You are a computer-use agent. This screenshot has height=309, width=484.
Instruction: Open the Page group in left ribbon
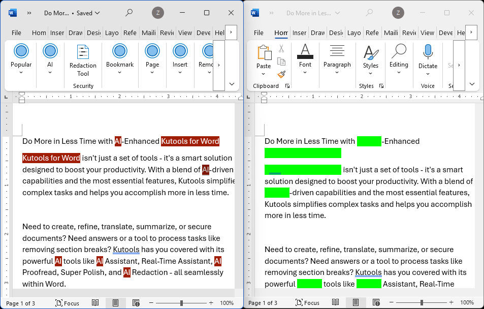point(152,59)
